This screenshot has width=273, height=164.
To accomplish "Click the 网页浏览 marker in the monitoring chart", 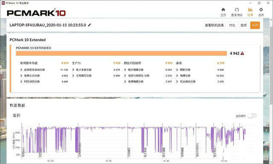I will pos(41,152).
